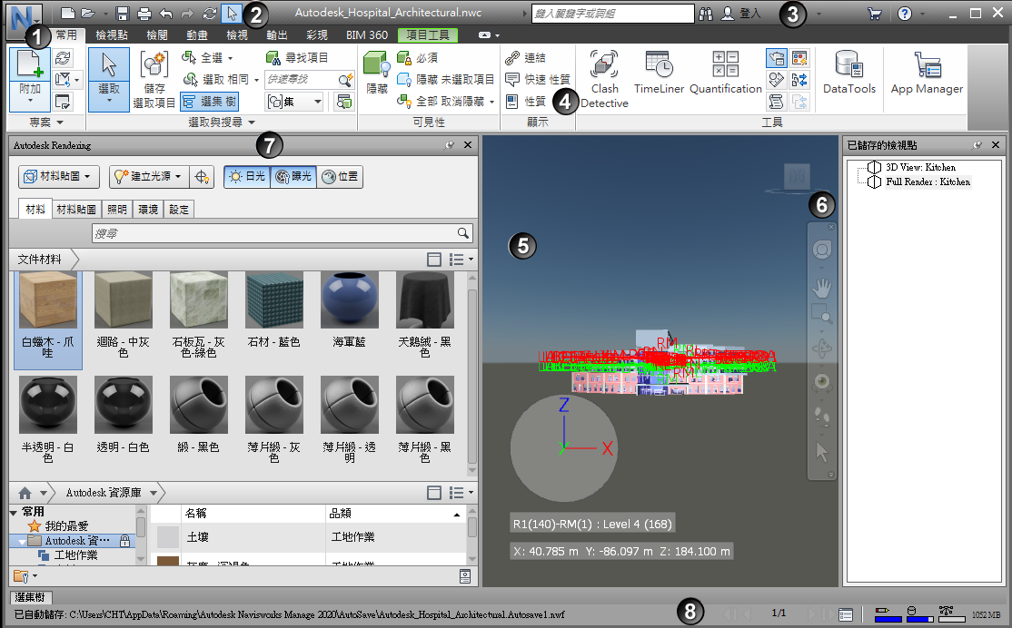Switch to the 檢視點 (Viewpoint) ribbon tab
This screenshot has width=1012, height=628.
coord(111,34)
